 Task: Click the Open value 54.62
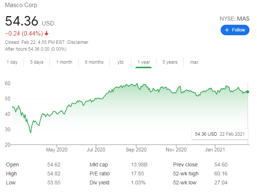pos(54,165)
